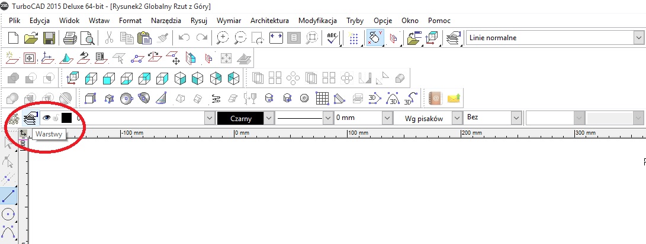Image resolution: width=646 pixels, height=244 pixels.
Task: Open the Modyfikacja menu
Action: tap(317, 21)
